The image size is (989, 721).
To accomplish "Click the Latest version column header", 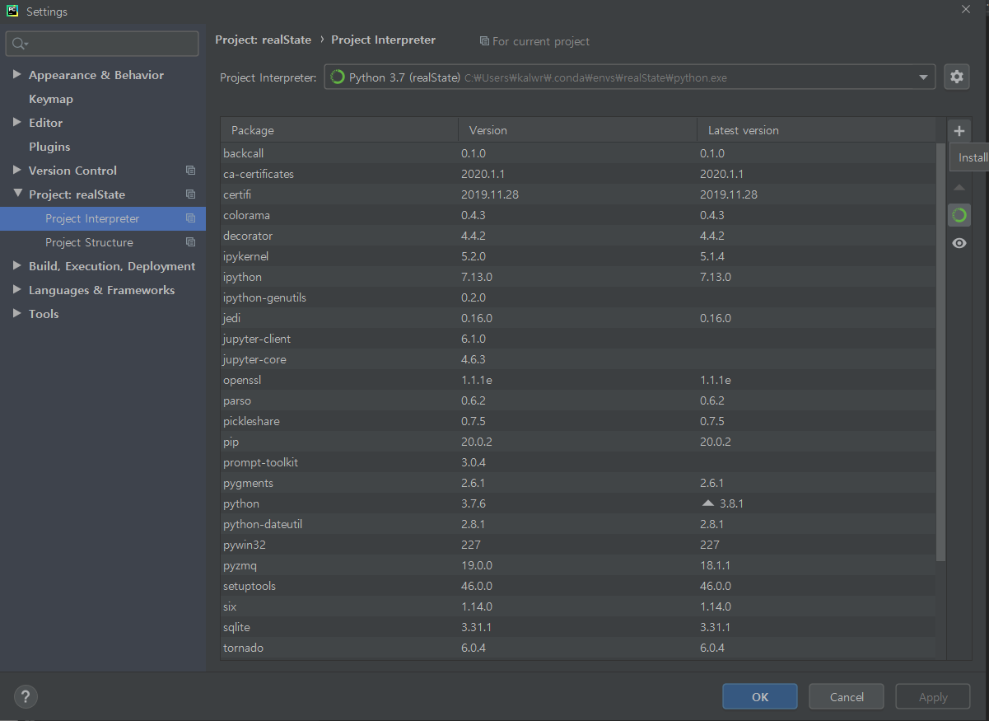I will [816, 130].
